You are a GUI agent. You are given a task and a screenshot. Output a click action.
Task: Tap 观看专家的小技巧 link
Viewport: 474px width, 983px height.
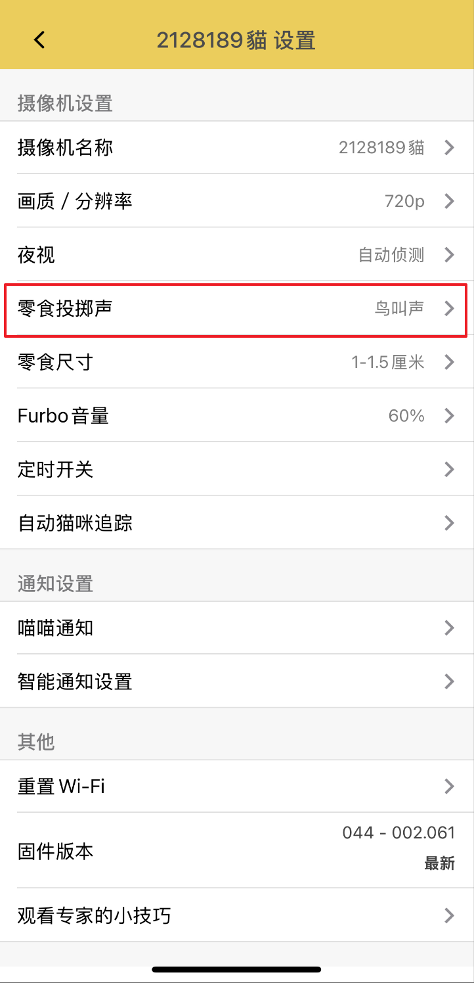(94, 915)
